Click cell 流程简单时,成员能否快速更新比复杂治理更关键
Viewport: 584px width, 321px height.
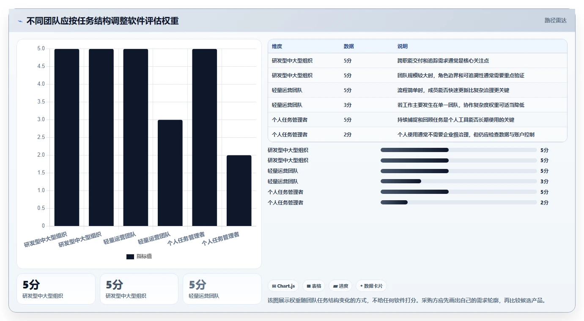point(453,90)
